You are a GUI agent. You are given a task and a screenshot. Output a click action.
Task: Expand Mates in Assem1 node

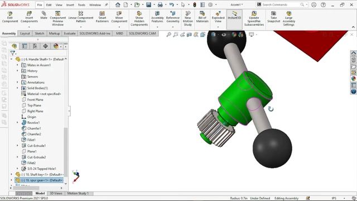17,65
